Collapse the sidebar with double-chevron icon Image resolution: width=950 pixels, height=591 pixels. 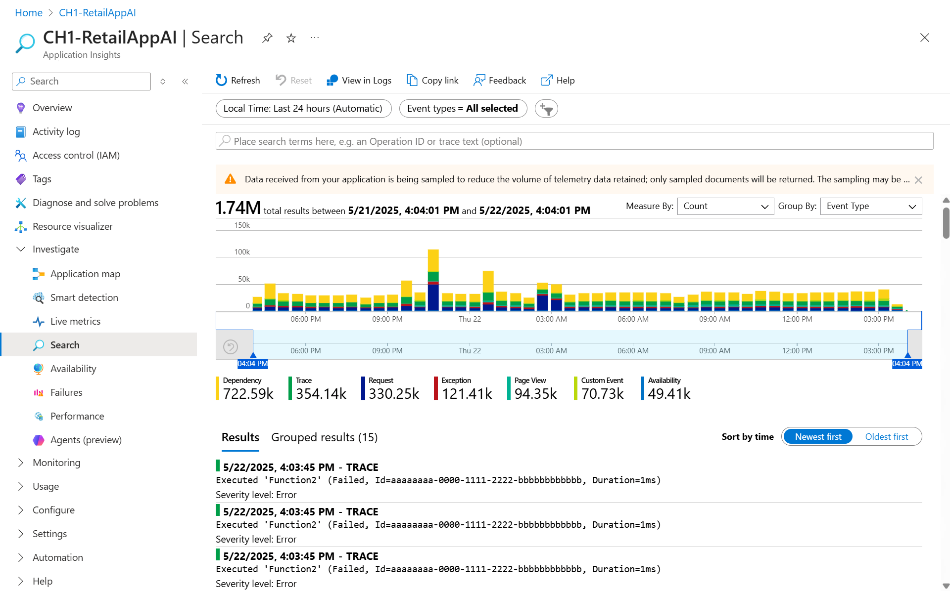pyautogui.click(x=185, y=82)
